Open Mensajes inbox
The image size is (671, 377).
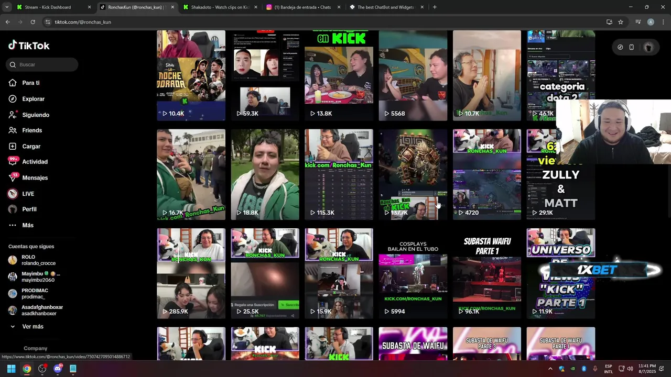coord(28,178)
